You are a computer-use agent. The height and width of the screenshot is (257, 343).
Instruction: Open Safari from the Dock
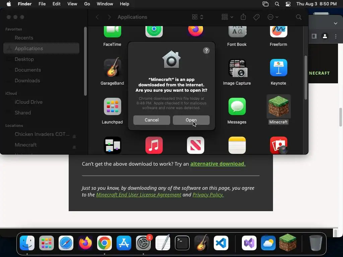click(x=66, y=243)
